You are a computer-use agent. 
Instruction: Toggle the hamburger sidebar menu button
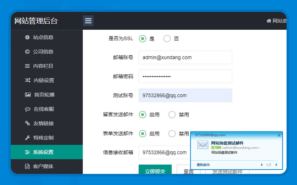88,21
